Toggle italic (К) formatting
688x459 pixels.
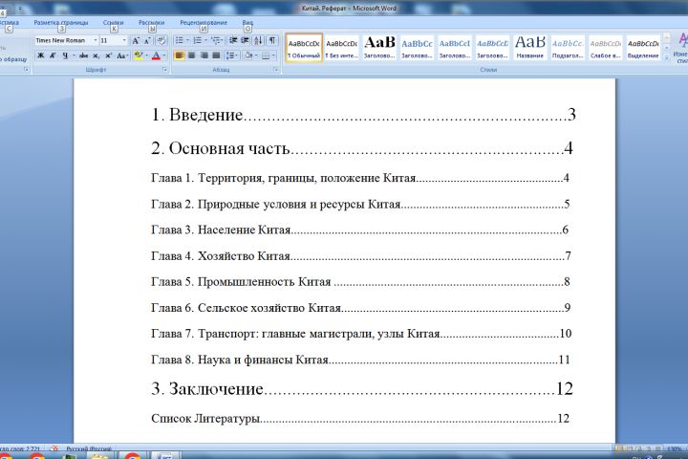53,55
